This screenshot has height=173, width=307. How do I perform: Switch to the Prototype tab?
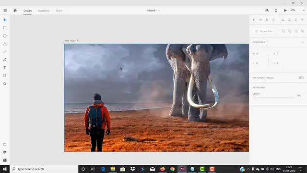(x=44, y=11)
